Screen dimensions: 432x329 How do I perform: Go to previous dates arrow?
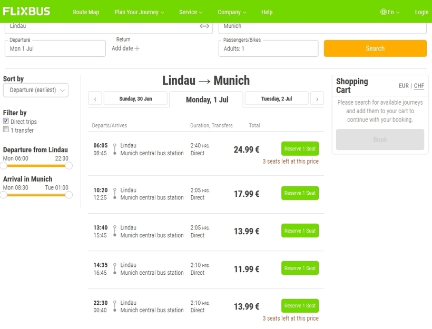[x=95, y=99]
